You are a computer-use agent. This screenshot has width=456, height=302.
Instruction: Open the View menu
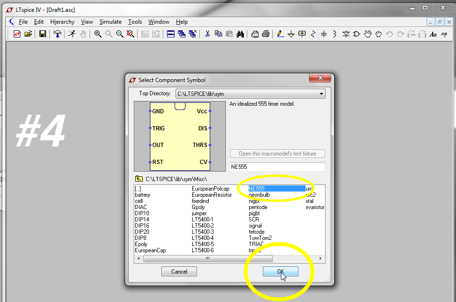point(87,22)
